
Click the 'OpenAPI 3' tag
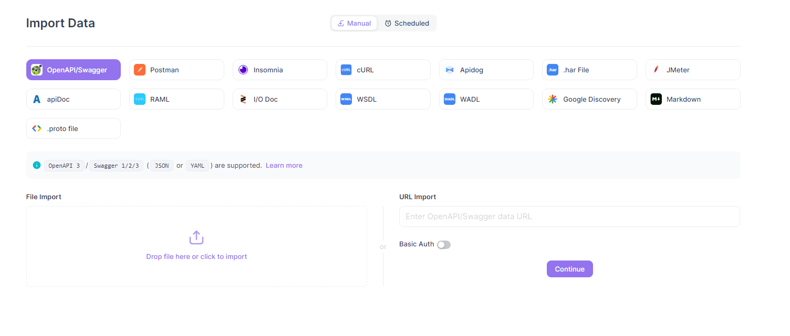[64, 166]
